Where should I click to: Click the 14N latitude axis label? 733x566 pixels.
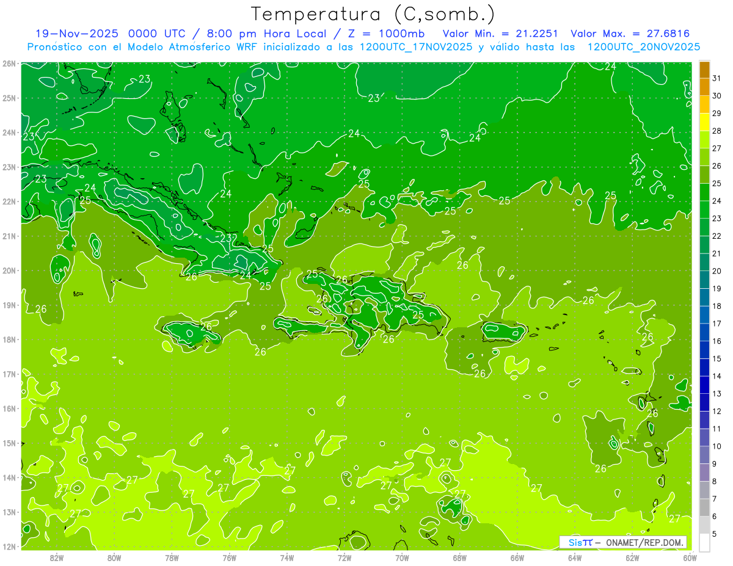pyautogui.click(x=9, y=477)
